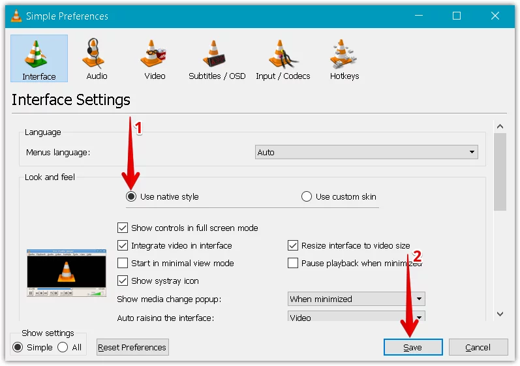Click the vertical scrollbar thumb
The width and height of the screenshot is (520, 366).
click(x=500, y=172)
